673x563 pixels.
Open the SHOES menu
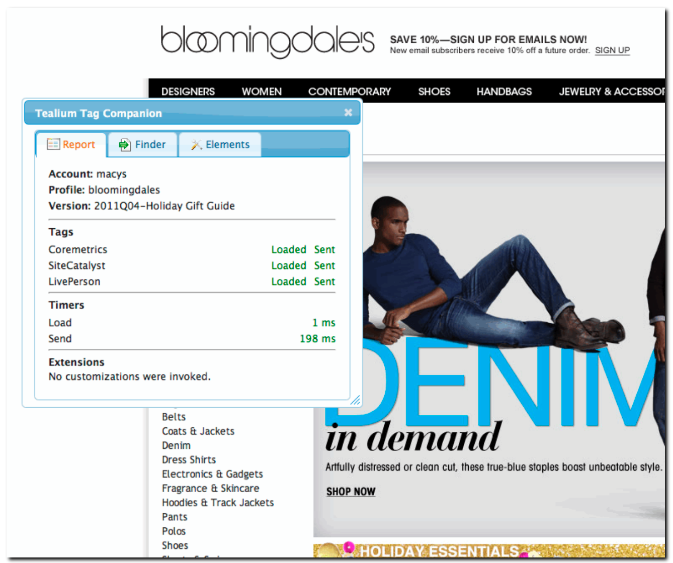point(434,91)
